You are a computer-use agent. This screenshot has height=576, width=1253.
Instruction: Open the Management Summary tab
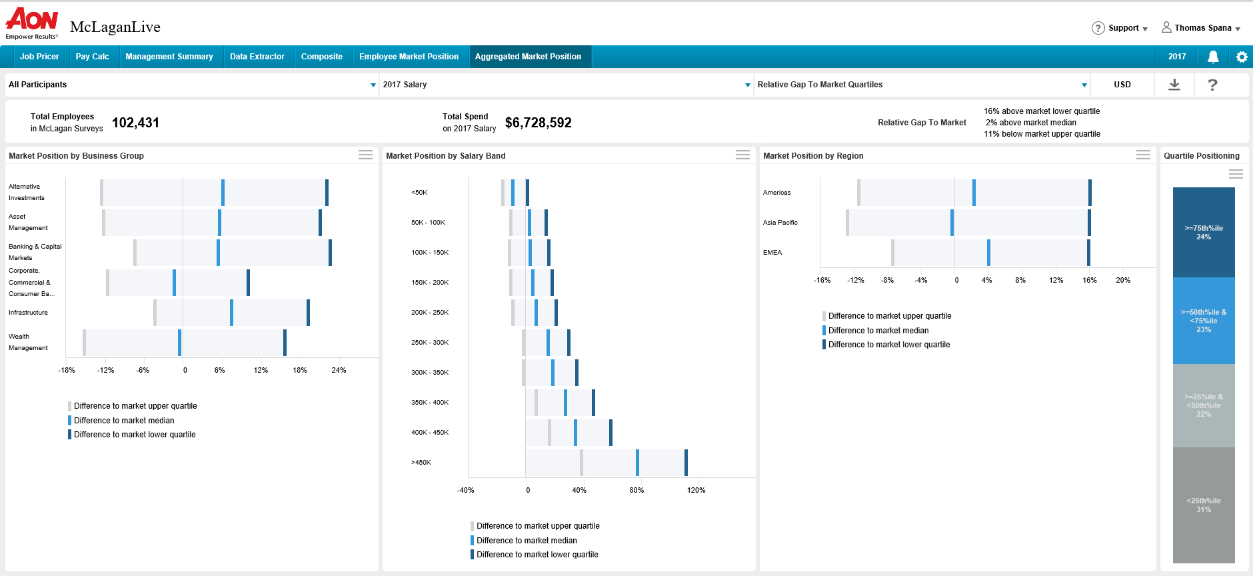click(x=169, y=57)
